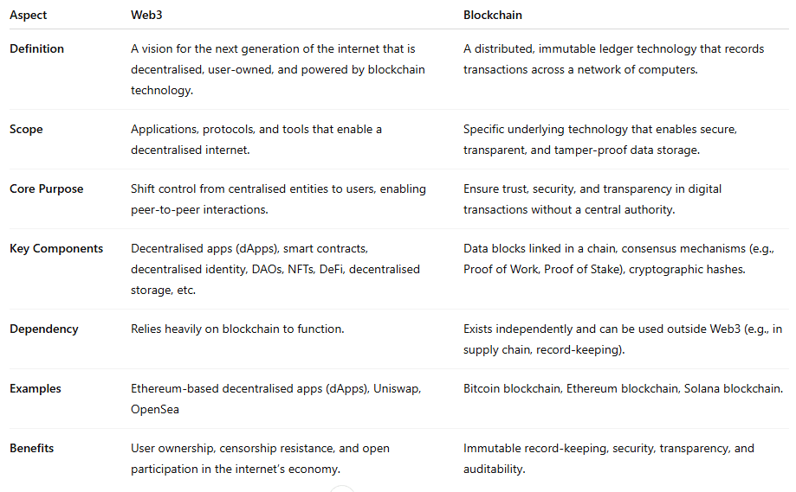Select the Definition row label
The height and width of the screenshot is (492, 796).
[38, 48]
